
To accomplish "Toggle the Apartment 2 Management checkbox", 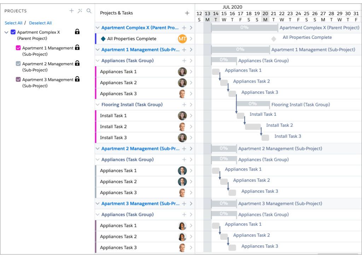I will pos(18,64).
